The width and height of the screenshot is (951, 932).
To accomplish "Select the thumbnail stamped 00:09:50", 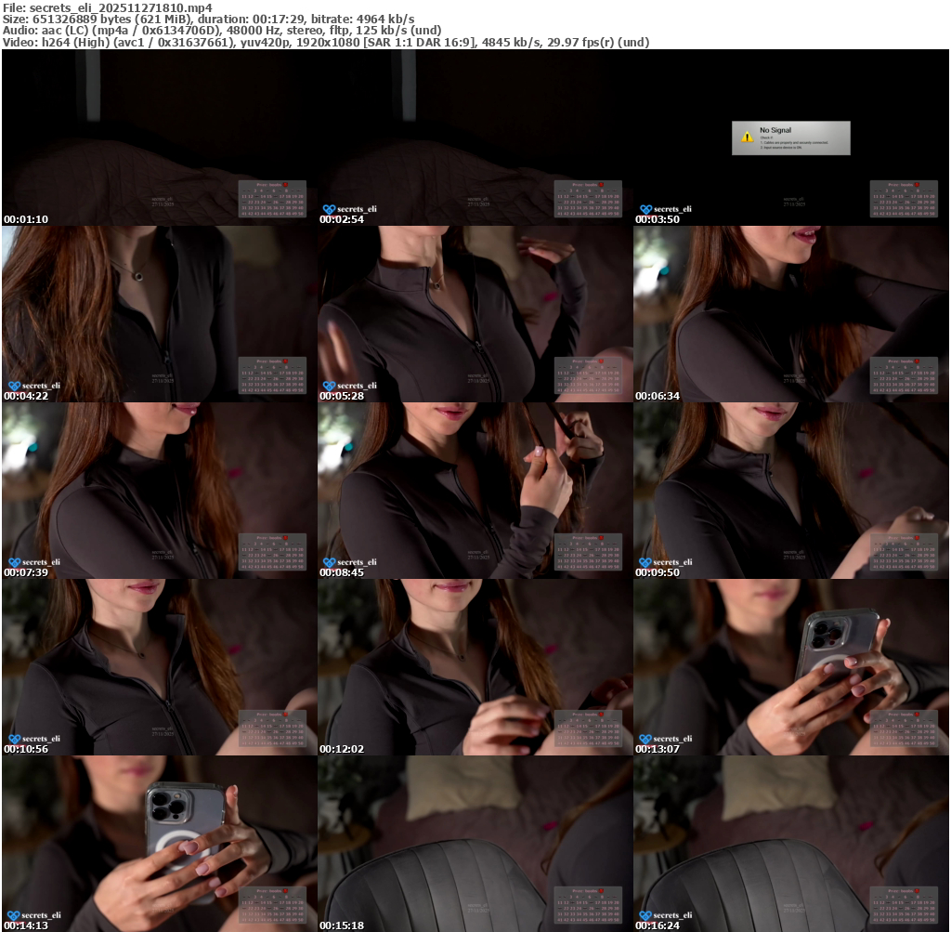I will click(x=791, y=491).
